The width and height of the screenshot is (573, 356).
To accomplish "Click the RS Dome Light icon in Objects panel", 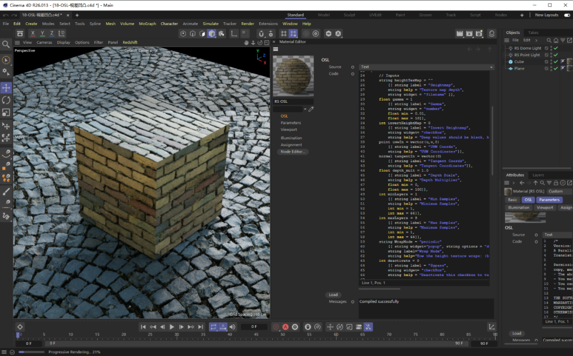I will [x=510, y=48].
